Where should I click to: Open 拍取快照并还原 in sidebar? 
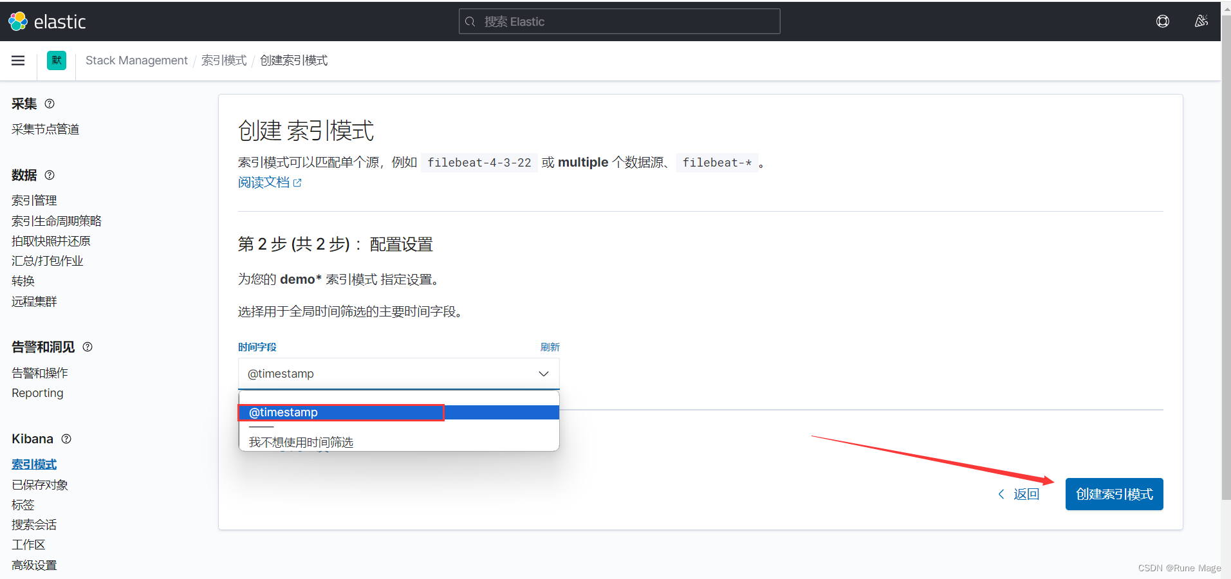tap(51, 241)
